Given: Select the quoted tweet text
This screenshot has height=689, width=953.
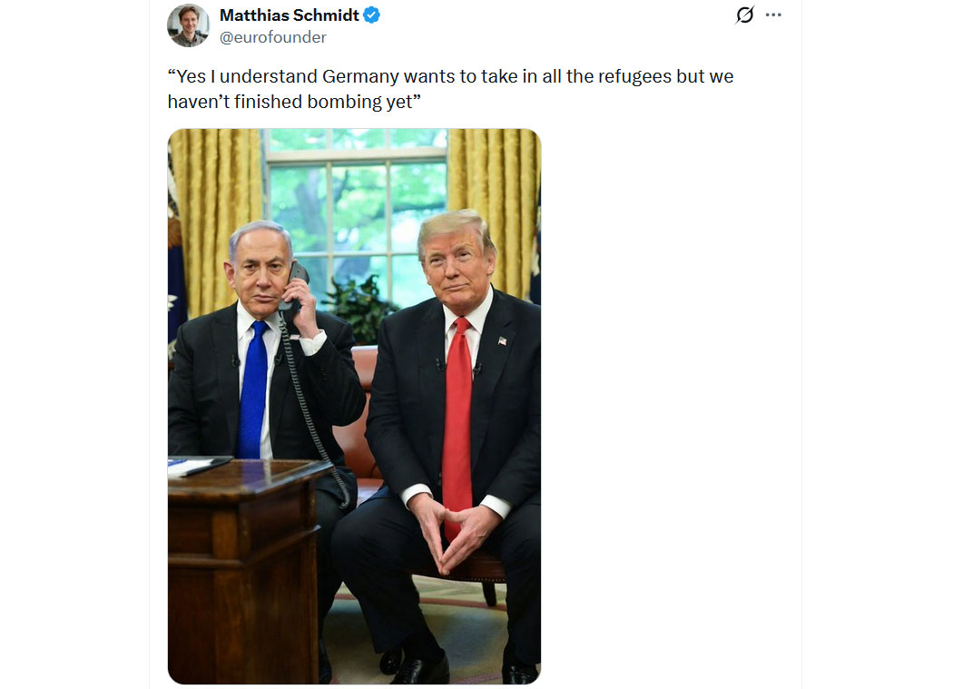Looking at the screenshot, I should (450, 89).
